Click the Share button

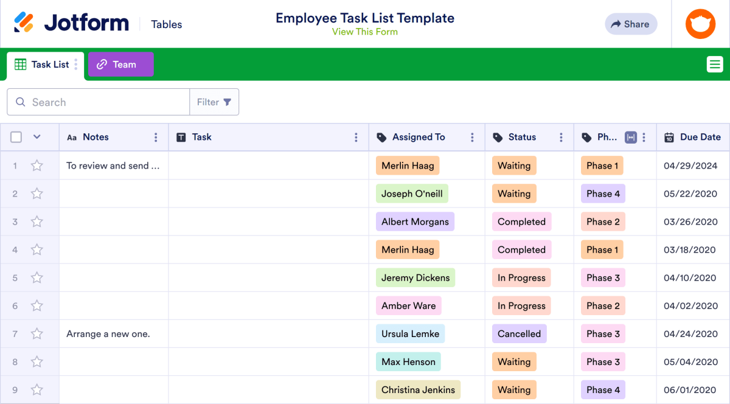tap(631, 24)
